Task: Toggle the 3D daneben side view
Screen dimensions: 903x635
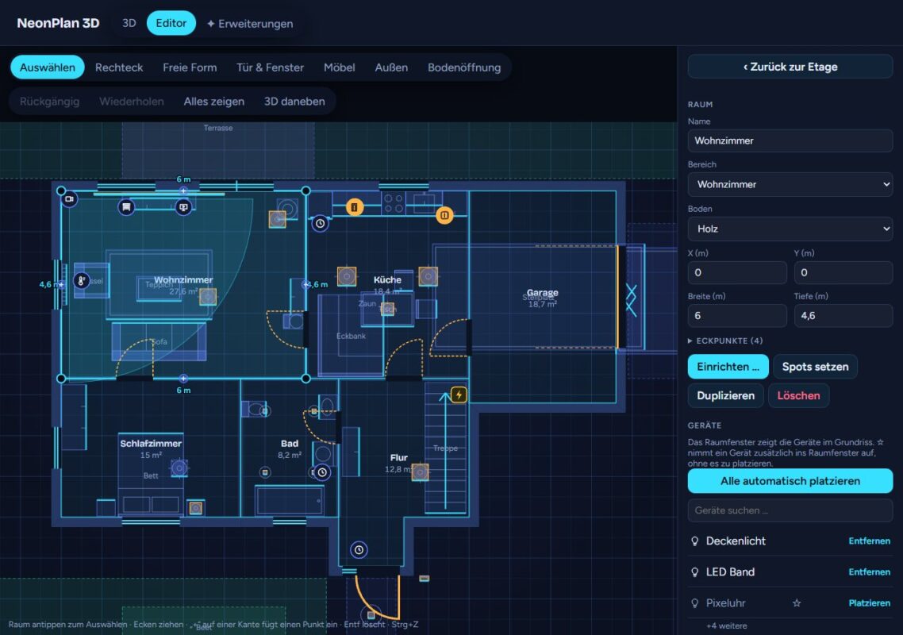Action: (294, 102)
